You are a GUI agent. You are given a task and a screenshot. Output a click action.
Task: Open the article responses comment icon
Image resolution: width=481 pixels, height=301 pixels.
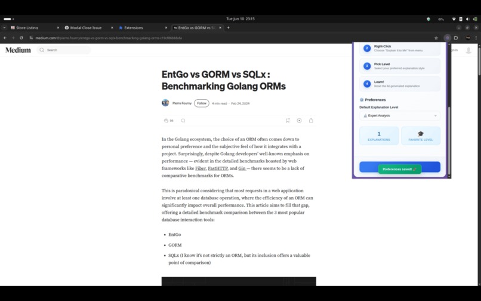183,121
